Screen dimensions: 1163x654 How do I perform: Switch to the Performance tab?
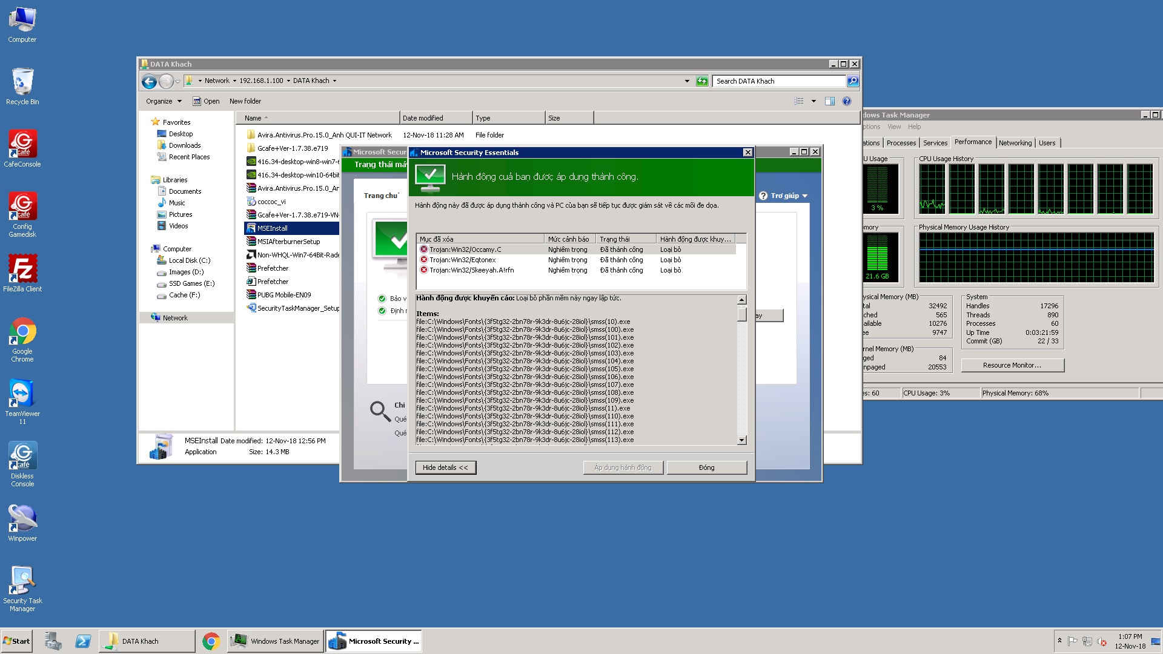click(973, 142)
